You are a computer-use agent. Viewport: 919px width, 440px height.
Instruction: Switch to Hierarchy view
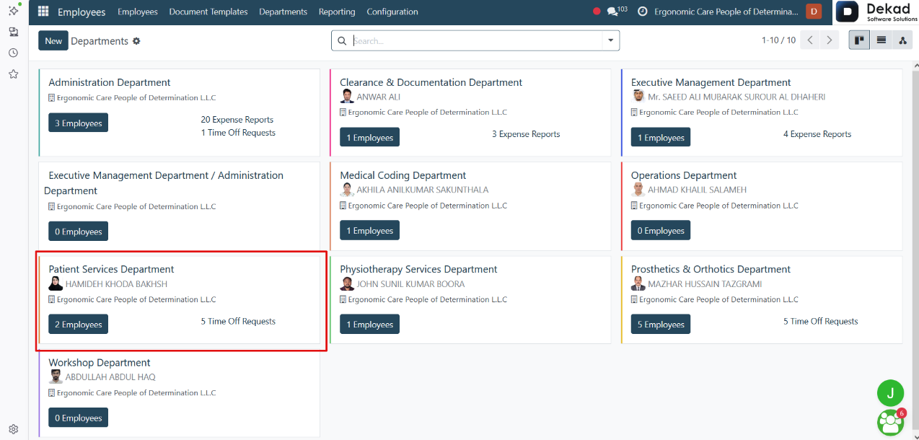tap(902, 40)
